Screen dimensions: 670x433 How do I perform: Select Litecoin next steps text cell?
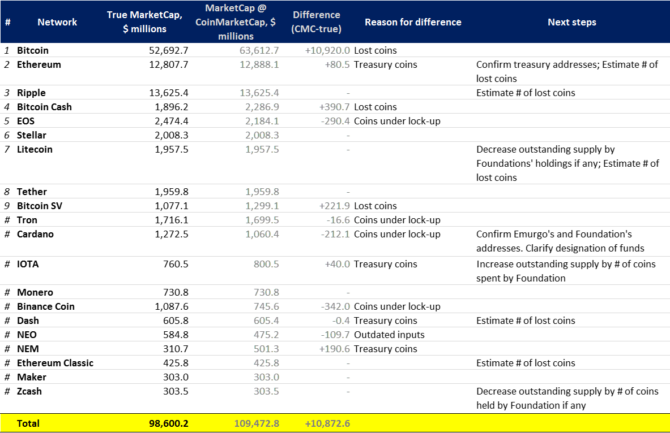click(x=567, y=163)
